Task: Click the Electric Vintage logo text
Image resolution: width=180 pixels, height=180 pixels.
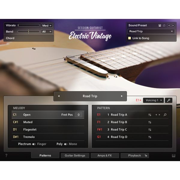Action: [90, 36]
